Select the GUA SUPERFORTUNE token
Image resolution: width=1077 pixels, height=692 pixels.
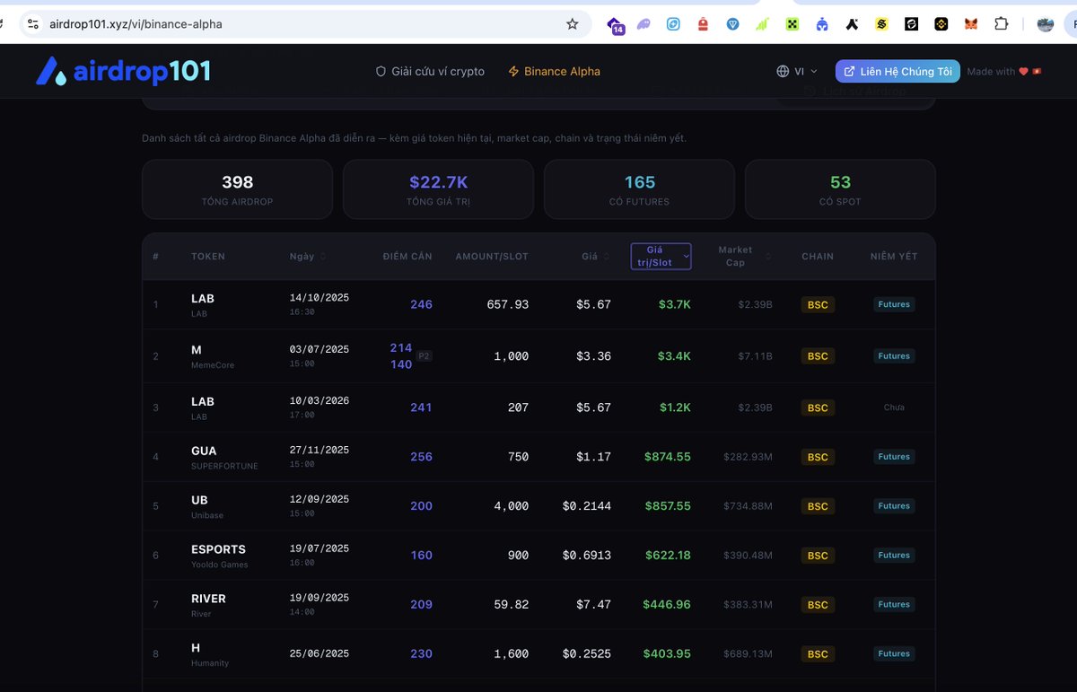[538, 457]
